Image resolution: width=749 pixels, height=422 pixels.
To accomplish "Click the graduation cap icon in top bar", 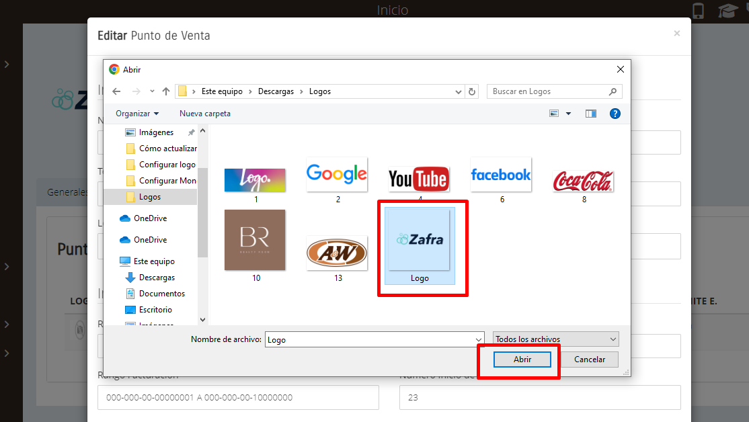I will [728, 11].
